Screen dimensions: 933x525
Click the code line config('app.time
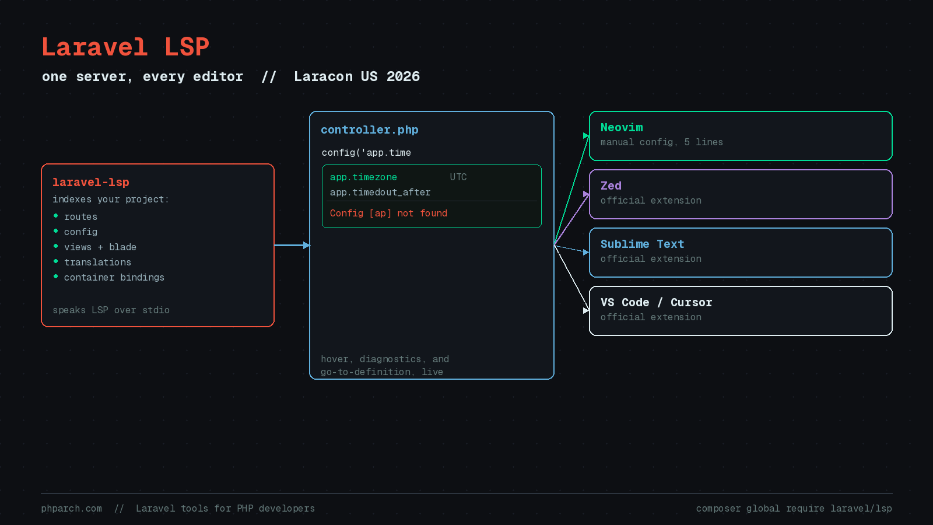coord(366,153)
